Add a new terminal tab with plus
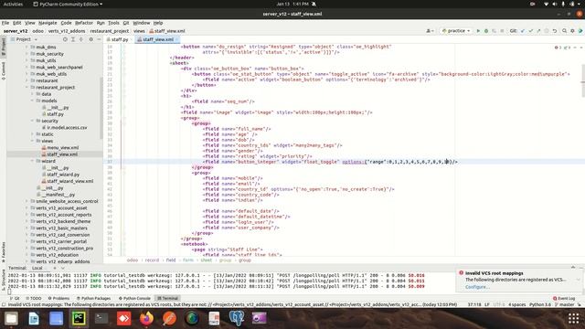 (x=55, y=268)
